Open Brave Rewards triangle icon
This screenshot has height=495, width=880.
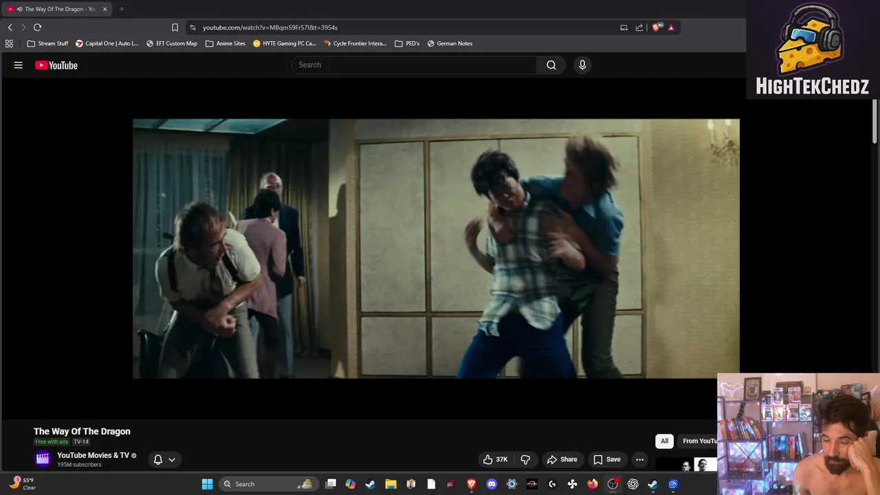tap(671, 27)
